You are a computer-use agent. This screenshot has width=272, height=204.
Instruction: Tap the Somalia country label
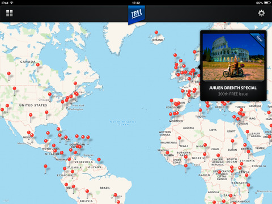[259, 166]
